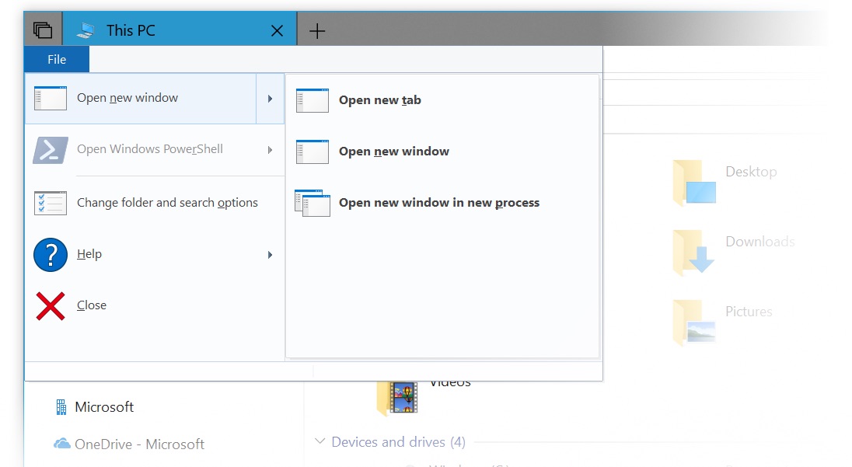The width and height of the screenshot is (852, 467).
Task: Open the File menu tab
Action: click(x=57, y=59)
